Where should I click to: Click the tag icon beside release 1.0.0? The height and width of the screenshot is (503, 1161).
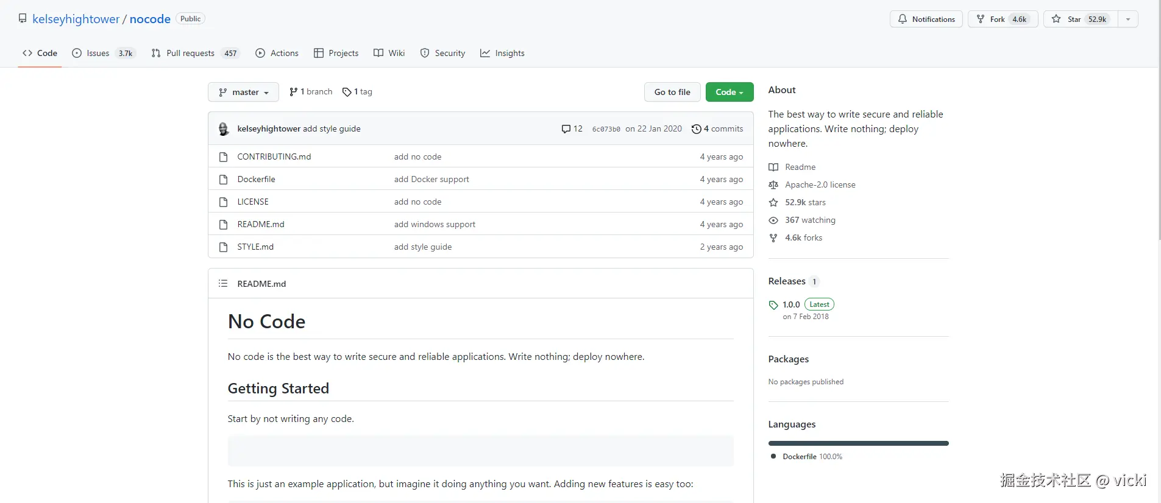click(773, 305)
